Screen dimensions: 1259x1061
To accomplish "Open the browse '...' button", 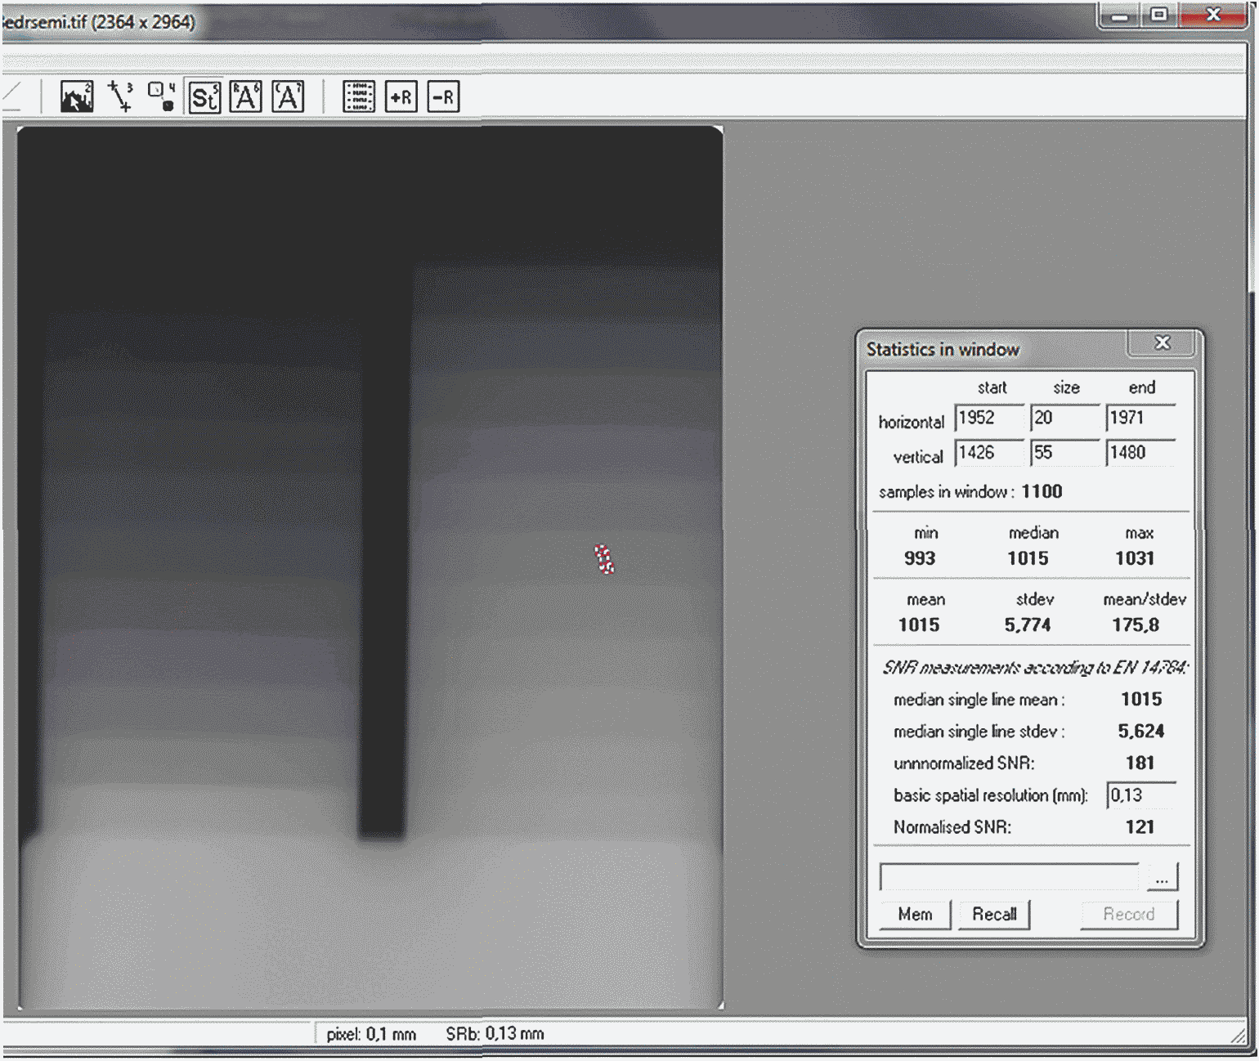I will click(x=1162, y=878).
